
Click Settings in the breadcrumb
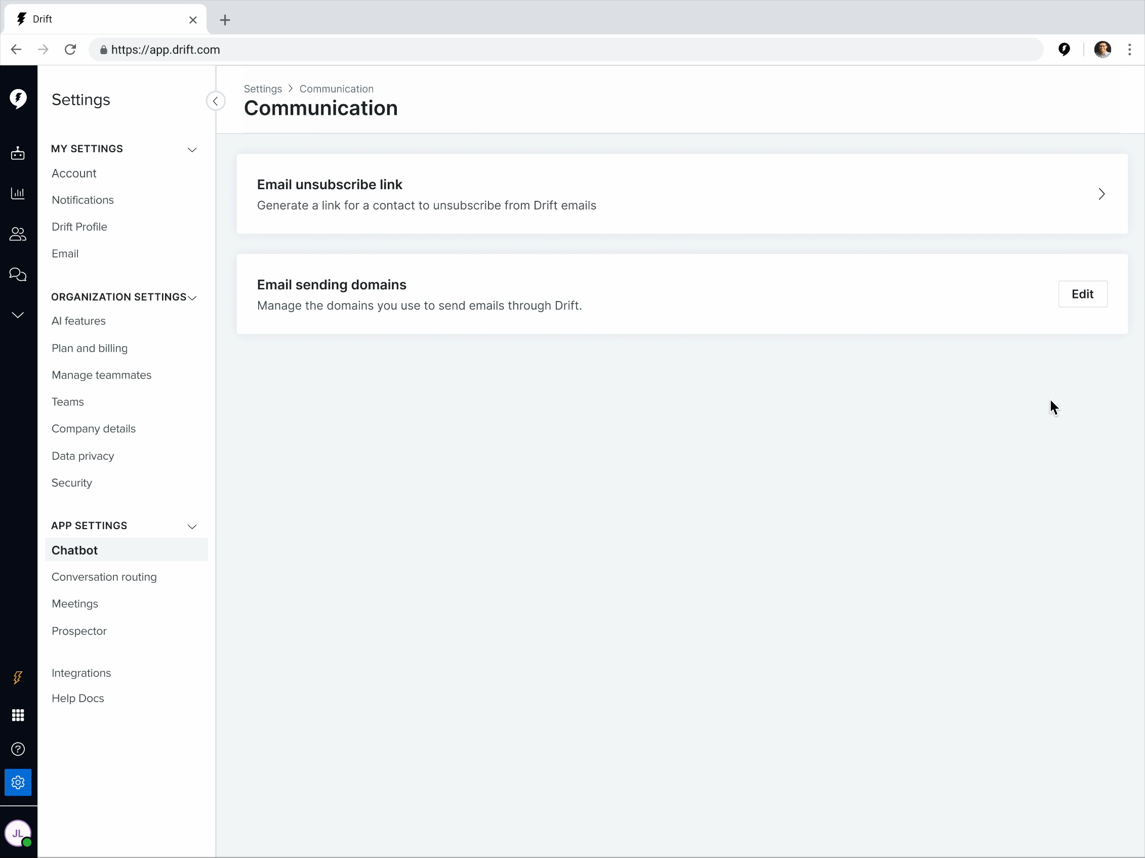262,89
